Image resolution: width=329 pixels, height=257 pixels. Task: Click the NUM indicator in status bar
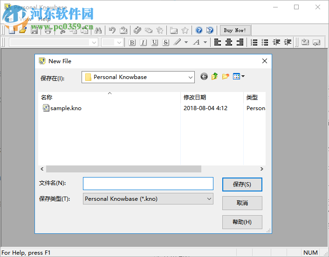310,253
